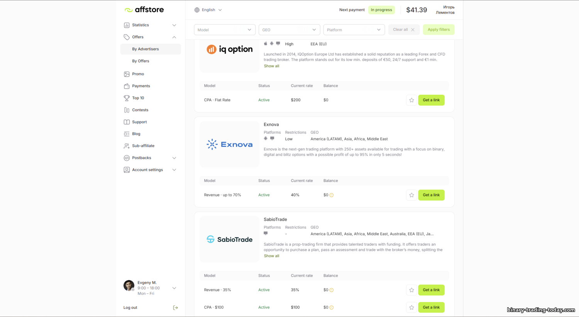This screenshot has height=317, width=579.
Task: Click the In progress payment status badge
Action: click(381, 10)
